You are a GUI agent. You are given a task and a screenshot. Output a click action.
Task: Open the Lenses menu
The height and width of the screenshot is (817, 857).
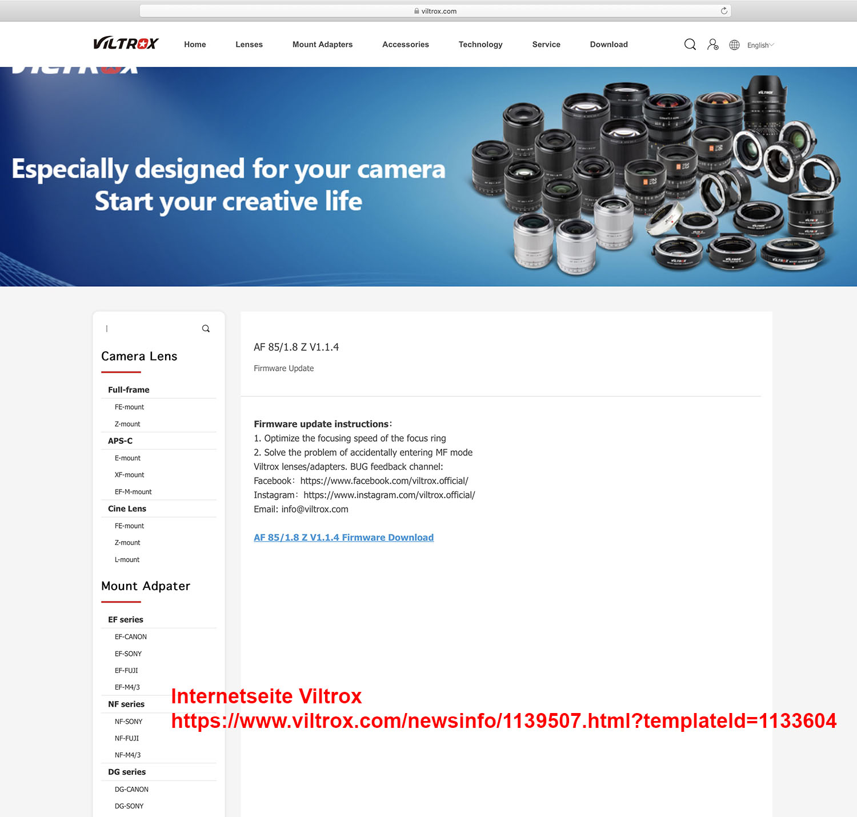(249, 45)
